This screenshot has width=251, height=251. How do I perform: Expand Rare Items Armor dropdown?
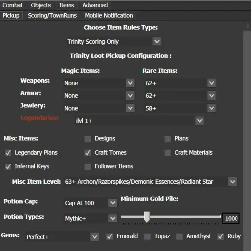click(180, 96)
